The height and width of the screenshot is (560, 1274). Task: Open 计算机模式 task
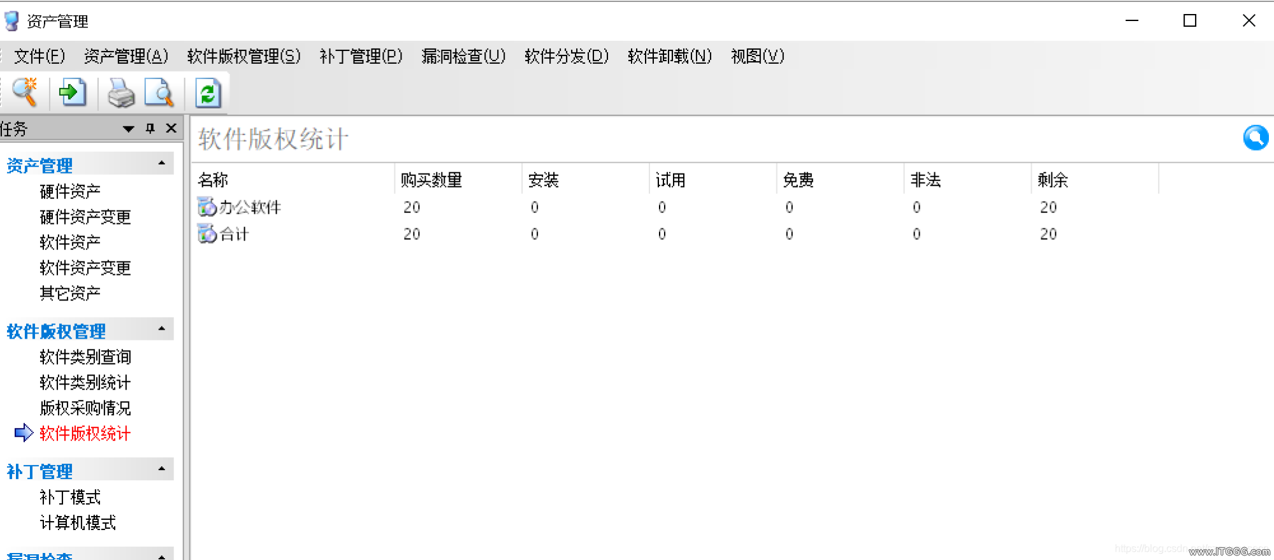pos(78,523)
